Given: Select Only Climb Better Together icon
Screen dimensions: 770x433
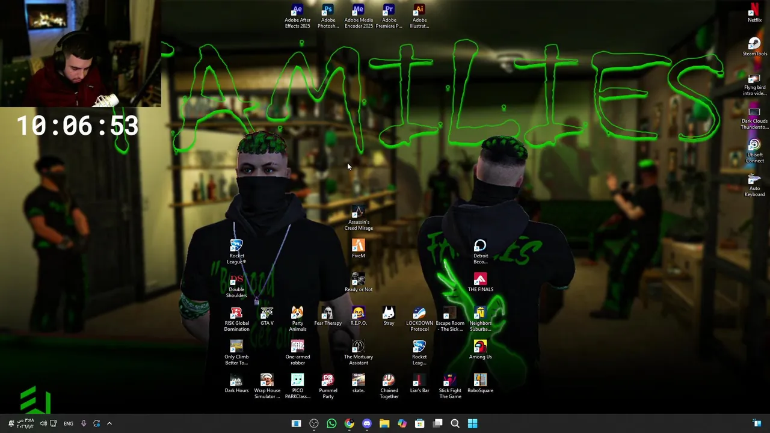Looking at the screenshot, I should (x=236, y=353).
